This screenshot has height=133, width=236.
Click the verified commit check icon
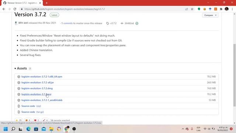pyautogui.click(x=137, y=23)
